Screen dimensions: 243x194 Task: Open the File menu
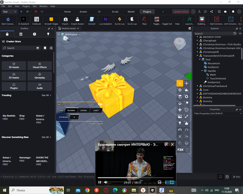(x=3, y=6)
